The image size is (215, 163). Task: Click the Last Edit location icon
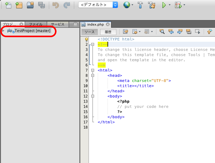coord(125,32)
